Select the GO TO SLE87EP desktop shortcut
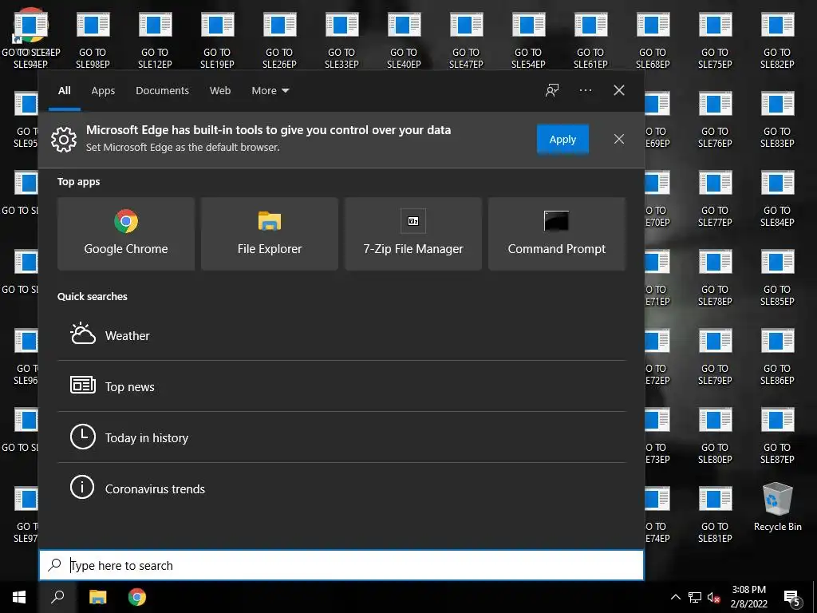The width and height of the screenshot is (817, 613). [777, 436]
